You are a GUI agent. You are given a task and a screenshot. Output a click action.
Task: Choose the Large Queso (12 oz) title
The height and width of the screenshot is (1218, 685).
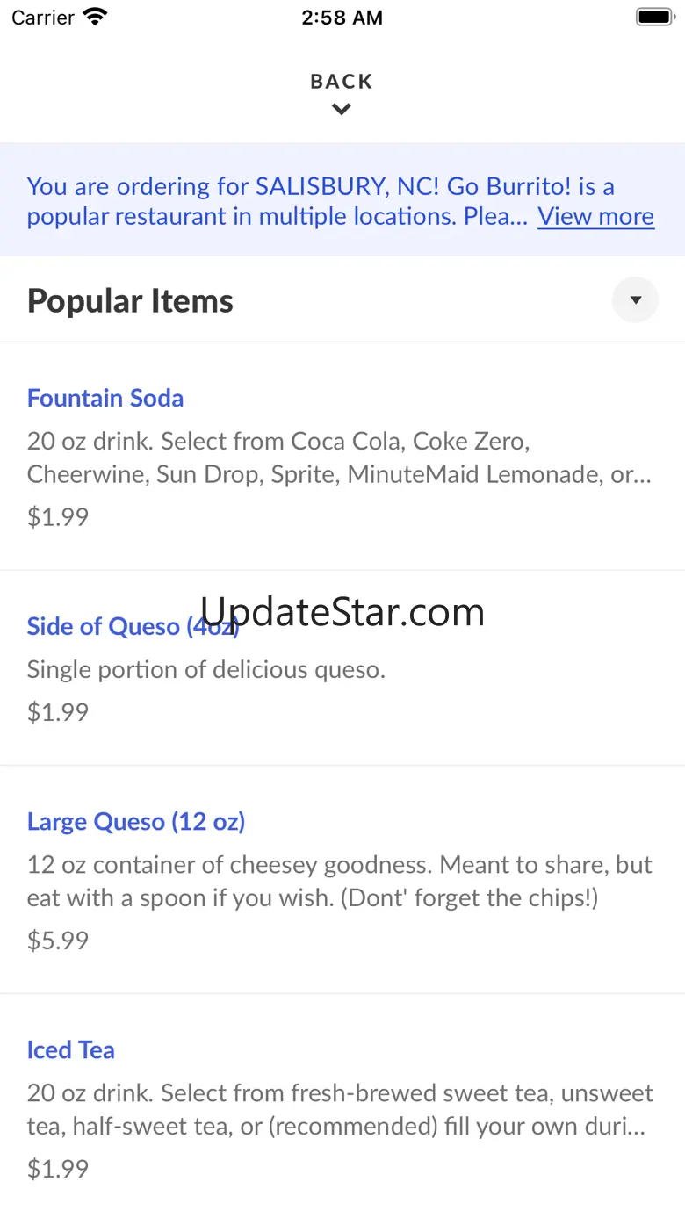pos(136,821)
